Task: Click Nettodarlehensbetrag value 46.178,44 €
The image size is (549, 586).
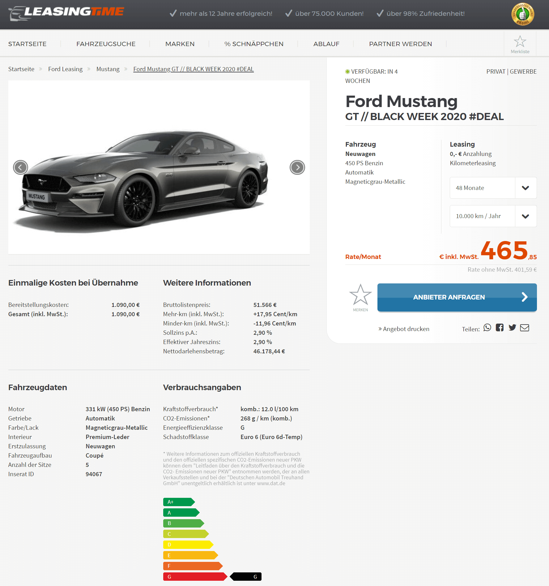Action: click(x=269, y=351)
